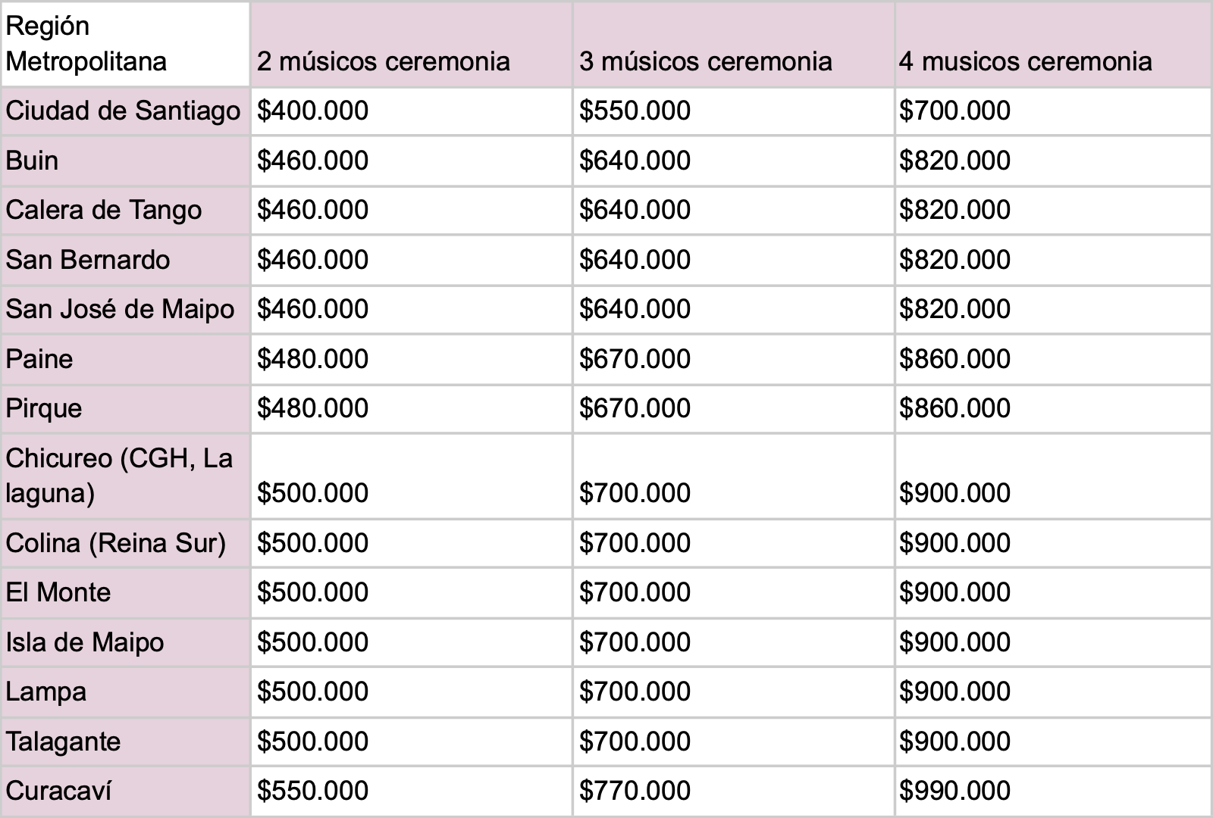Click the Chicureo (CGH, La laguna) cell

pos(125,476)
